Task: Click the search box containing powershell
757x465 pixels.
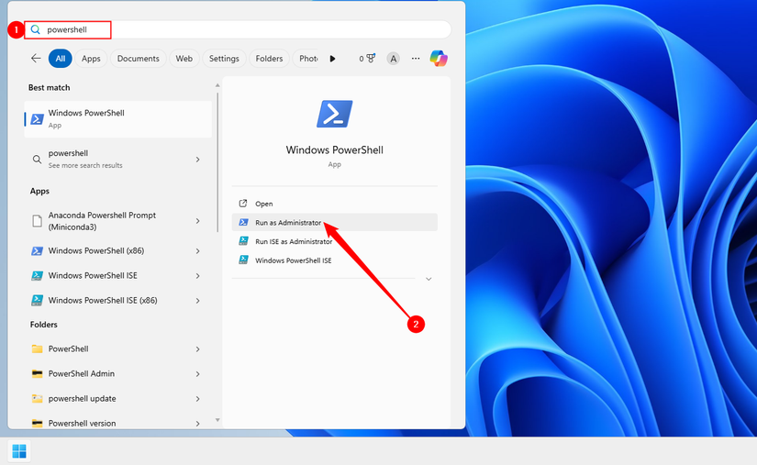Action: [238, 29]
